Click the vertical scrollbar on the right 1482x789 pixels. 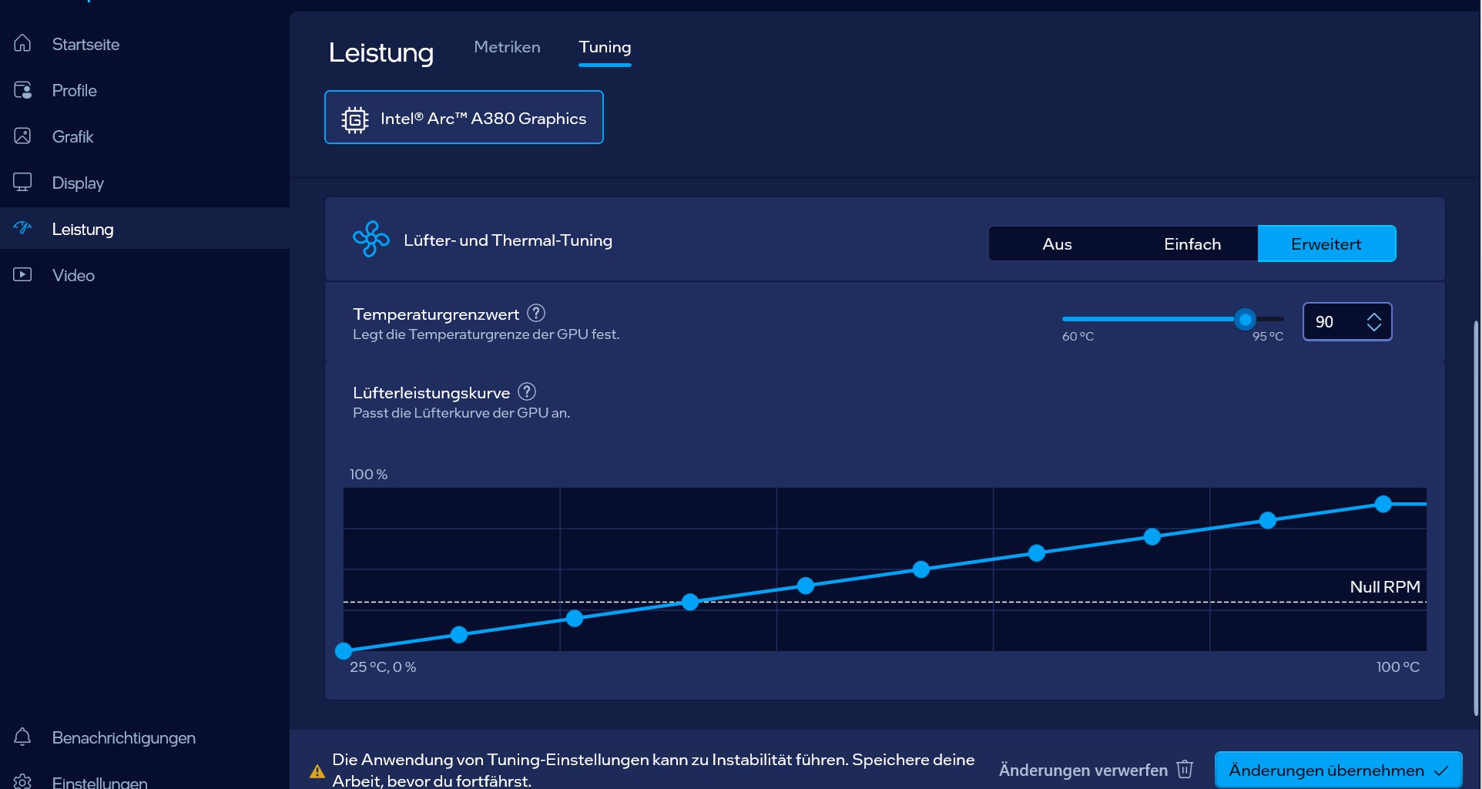point(1476,516)
